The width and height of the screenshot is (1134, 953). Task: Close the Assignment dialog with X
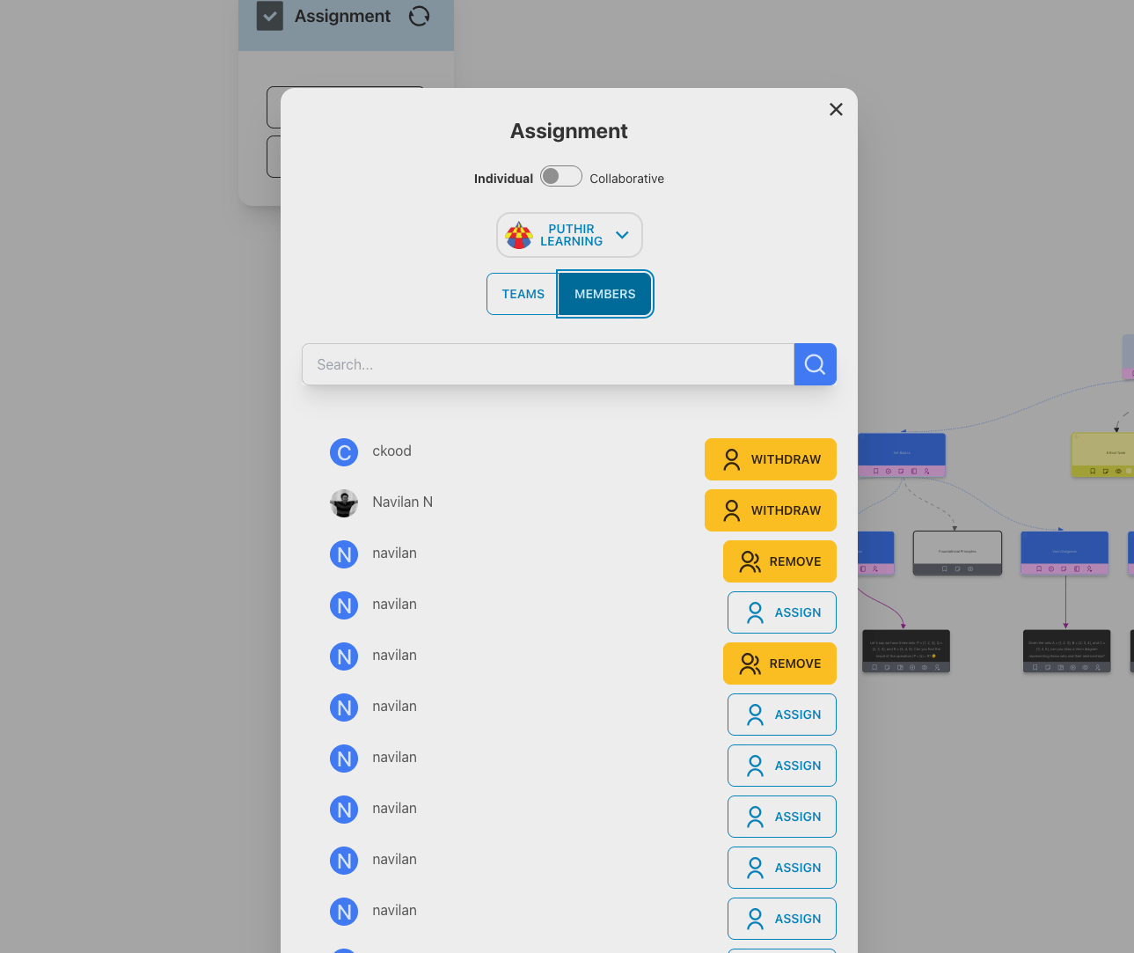[x=836, y=109]
